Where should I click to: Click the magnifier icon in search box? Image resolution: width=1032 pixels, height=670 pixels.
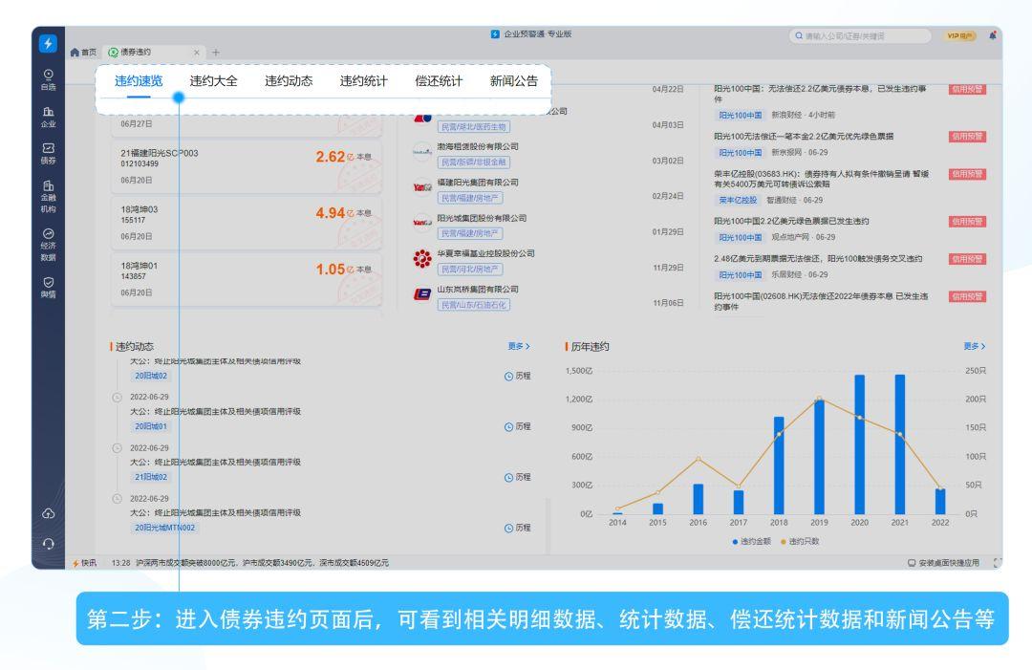[x=798, y=36]
